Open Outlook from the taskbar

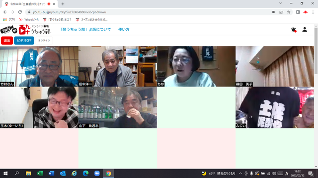point(63,174)
